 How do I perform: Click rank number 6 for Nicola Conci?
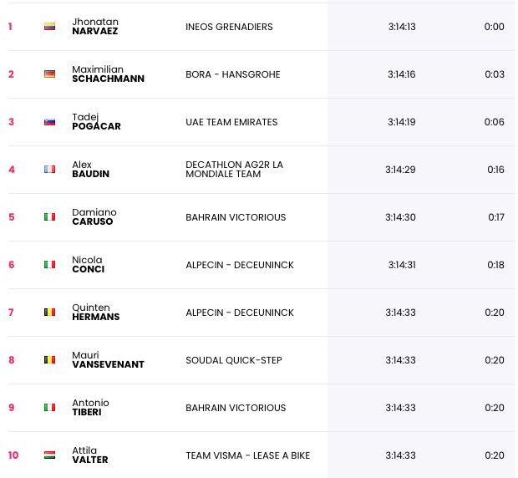tap(12, 265)
